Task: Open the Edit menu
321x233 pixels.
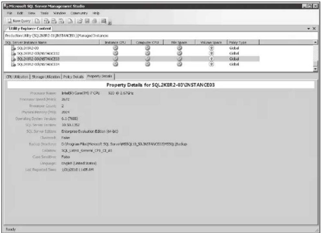Action: pos(20,13)
